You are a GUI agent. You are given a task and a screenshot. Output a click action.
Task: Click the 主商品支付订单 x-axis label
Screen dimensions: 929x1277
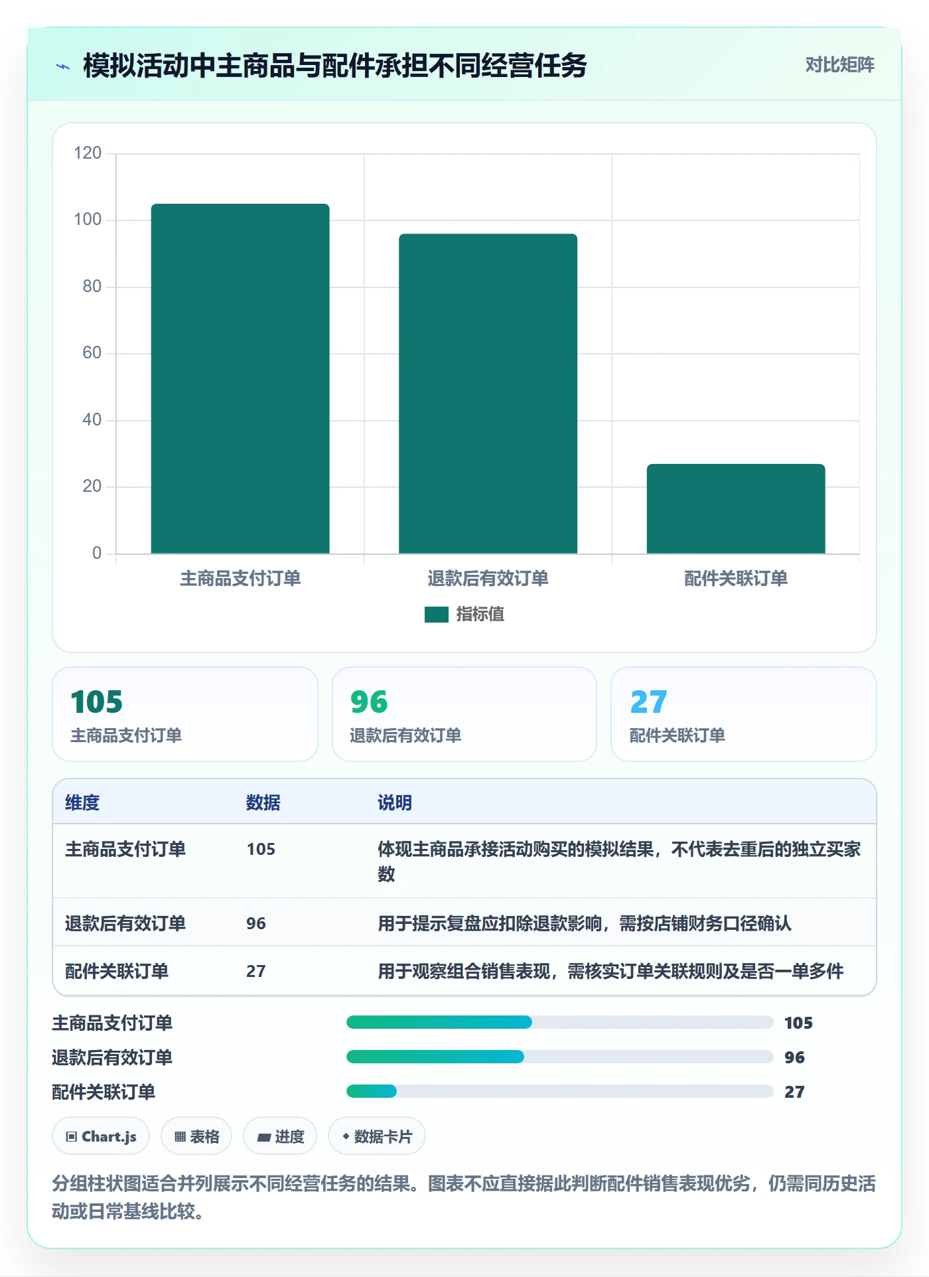click(x=240, y=579)
